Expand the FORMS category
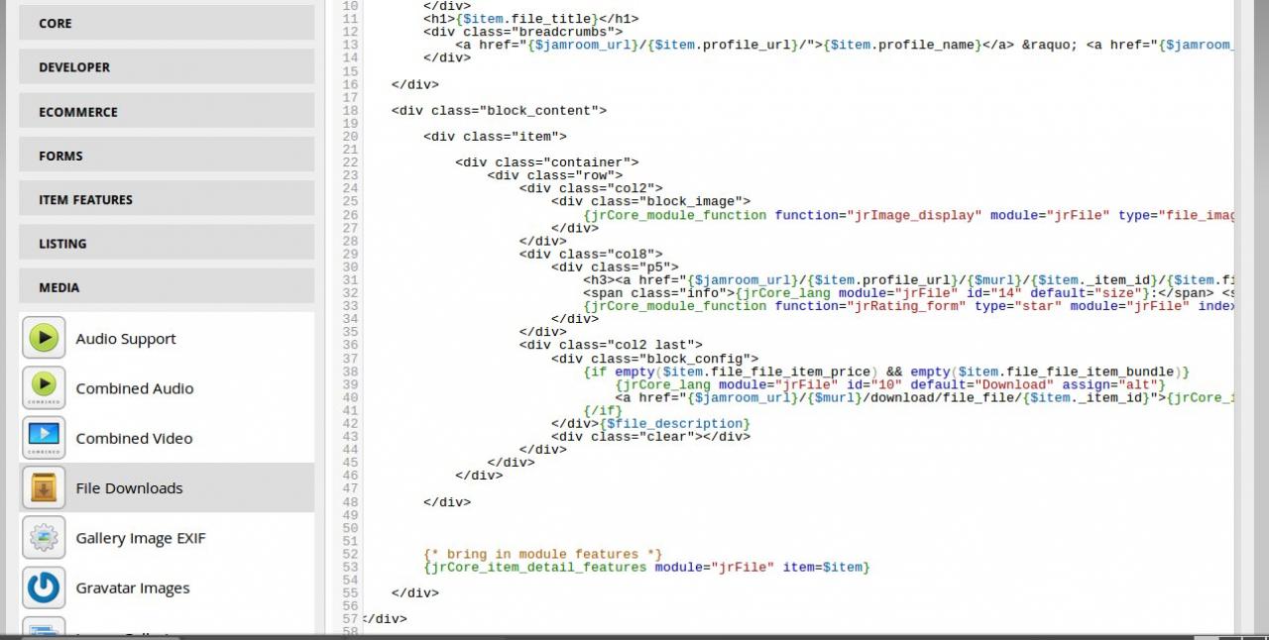The image size is (1269, 640). [x=167, y=156]
